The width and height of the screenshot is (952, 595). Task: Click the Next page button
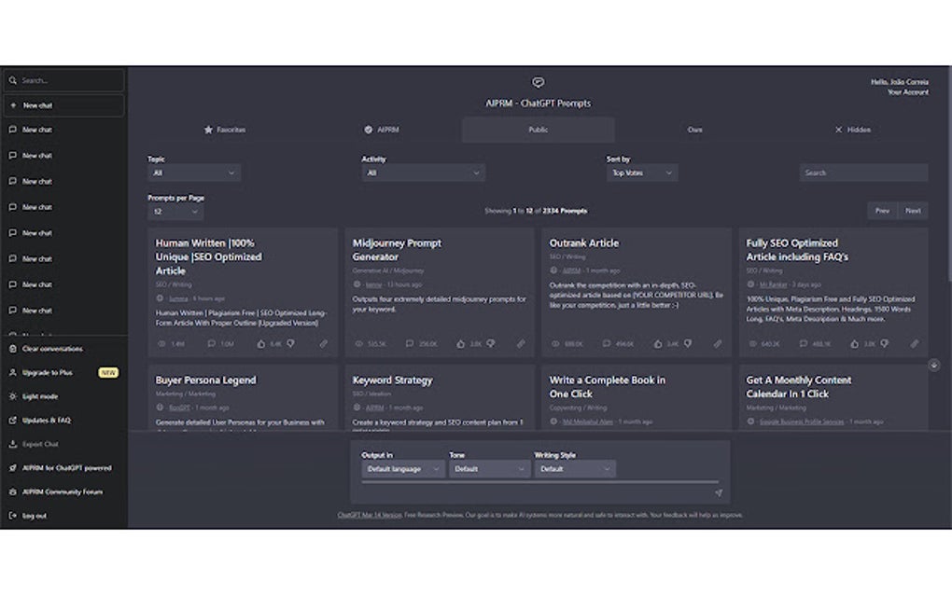[913, 211]
